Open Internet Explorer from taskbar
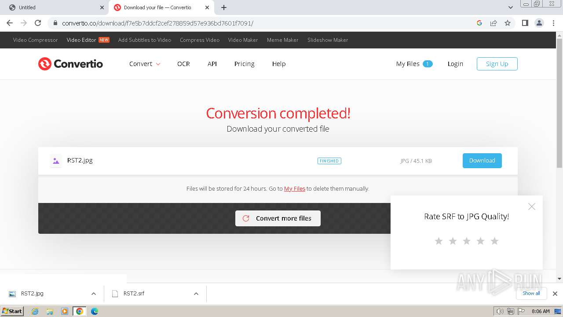This screenshot has height=317, width=563. tap(35, 311)
